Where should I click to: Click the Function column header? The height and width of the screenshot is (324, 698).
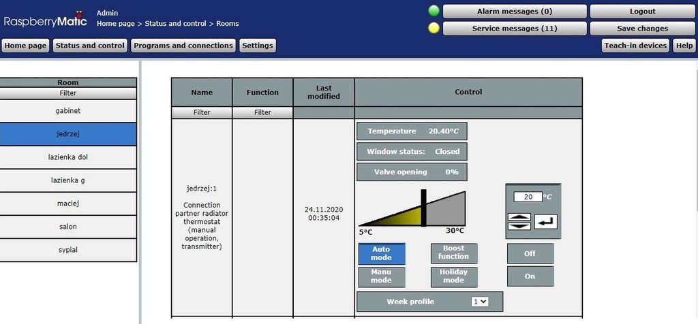262,93
